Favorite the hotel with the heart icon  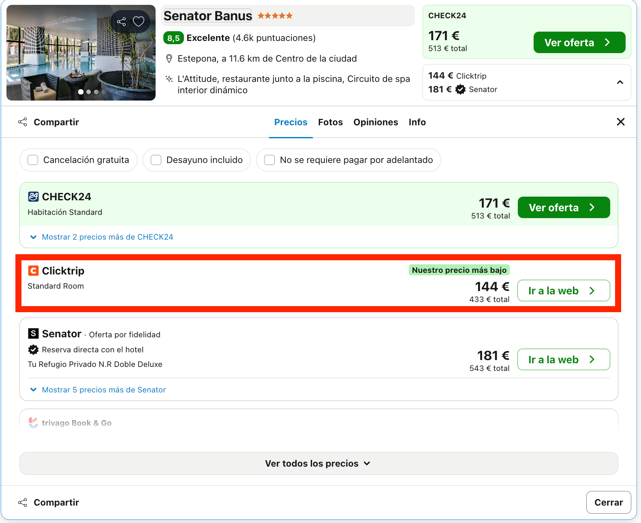pyautogui.click(x=139, y=21)
